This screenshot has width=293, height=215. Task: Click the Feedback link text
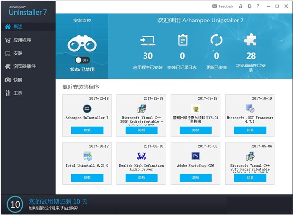[x=226, y=6]
